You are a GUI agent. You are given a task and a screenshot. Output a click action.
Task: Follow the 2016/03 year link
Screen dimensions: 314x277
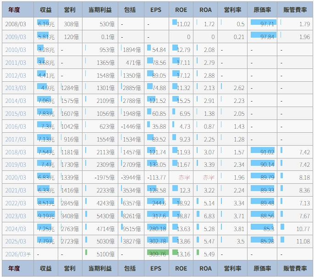(16, 127)
